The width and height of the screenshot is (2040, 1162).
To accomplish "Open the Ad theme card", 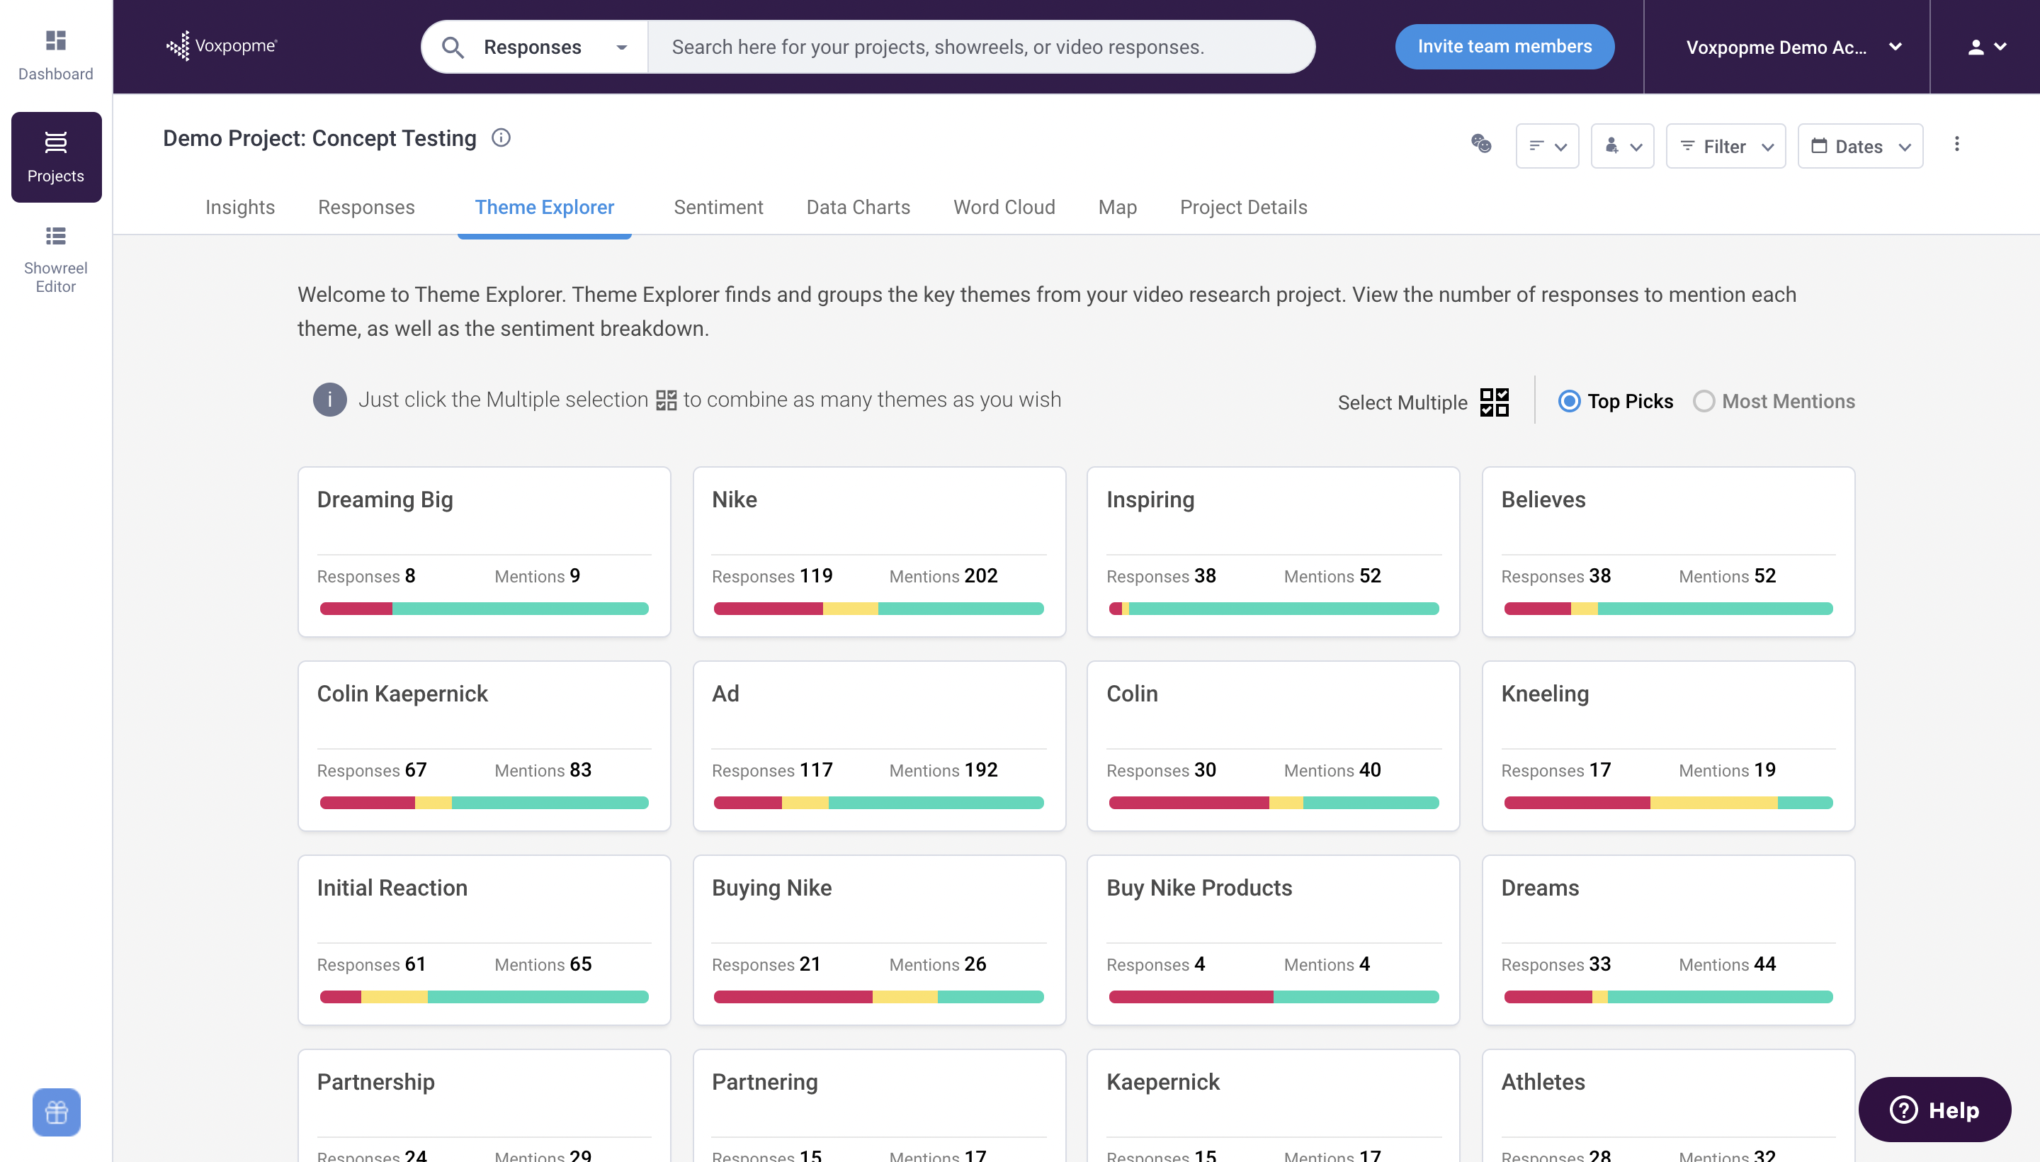I will pos(879,746).
